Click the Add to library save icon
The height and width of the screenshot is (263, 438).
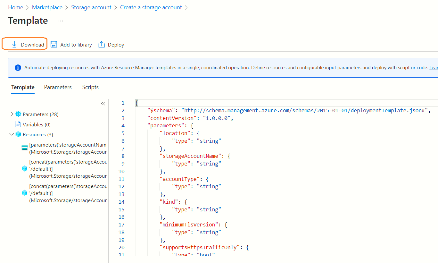54,45
